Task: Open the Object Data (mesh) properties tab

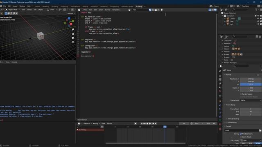Action: pyautogui.click(x=220, y=120)
